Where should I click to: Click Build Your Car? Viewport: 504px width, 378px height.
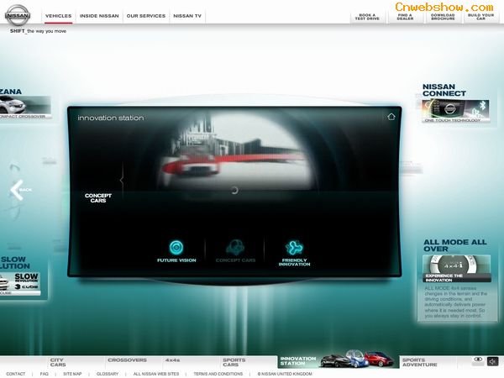pyautogui.click(x=480, y=17)
